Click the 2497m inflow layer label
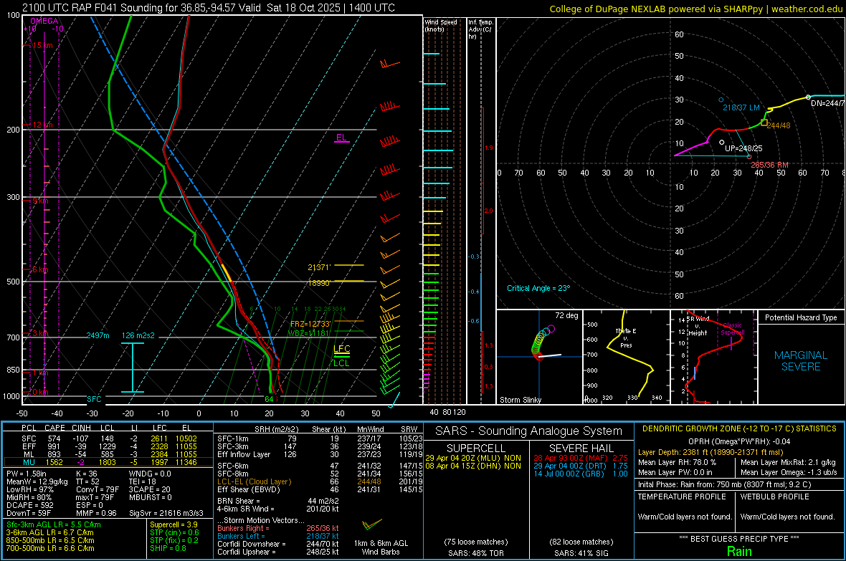The height and width of the screenshot is (561, 846). (98, 335)
